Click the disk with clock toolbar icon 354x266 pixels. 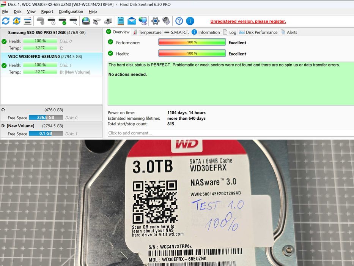pos(52,21)
